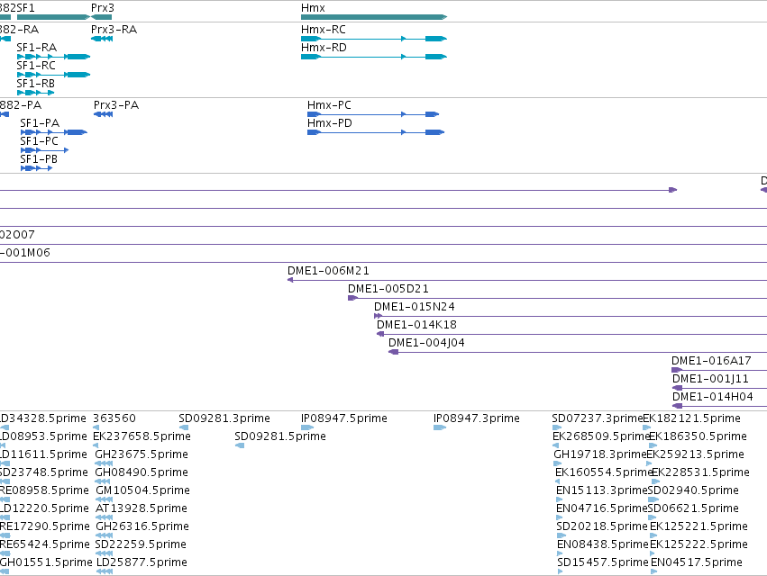Screen dimensions: 767x576
Task: Select BAC clone DME1-015N24
Action: tap(571, 316)
